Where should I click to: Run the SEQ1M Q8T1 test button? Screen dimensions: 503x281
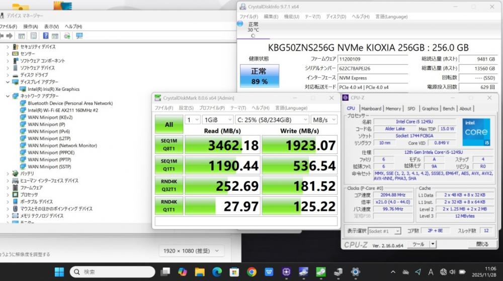169,145
